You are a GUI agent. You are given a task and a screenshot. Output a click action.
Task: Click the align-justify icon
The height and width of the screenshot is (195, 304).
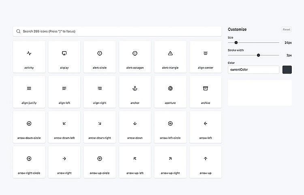coord(29,92)
